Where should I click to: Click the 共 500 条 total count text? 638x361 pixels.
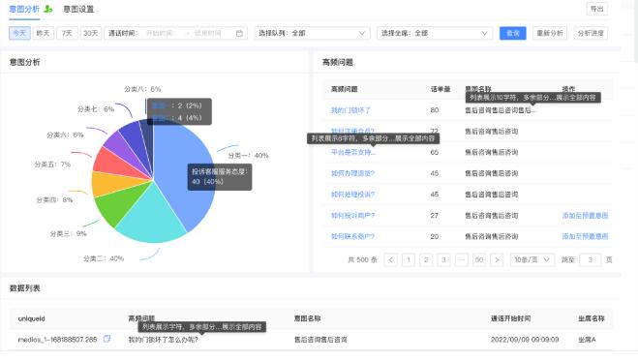click(362, 259)
